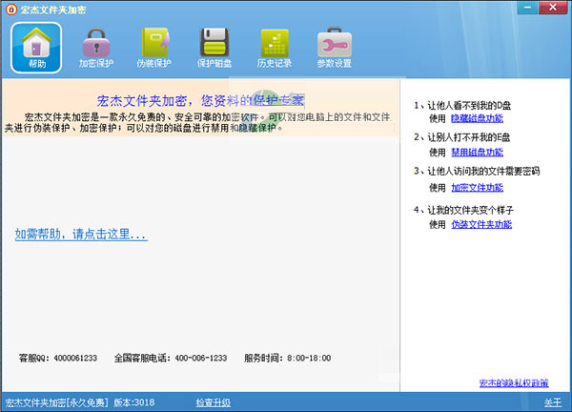The height and width of the screenshot is (412, 572).
Task: Click 宏杰文件夹加密[永久免费] status text
Action: (56, 402)
